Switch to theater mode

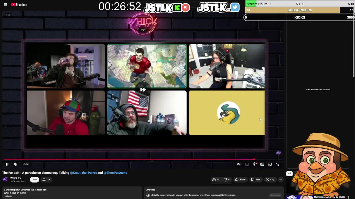[262, 164]
